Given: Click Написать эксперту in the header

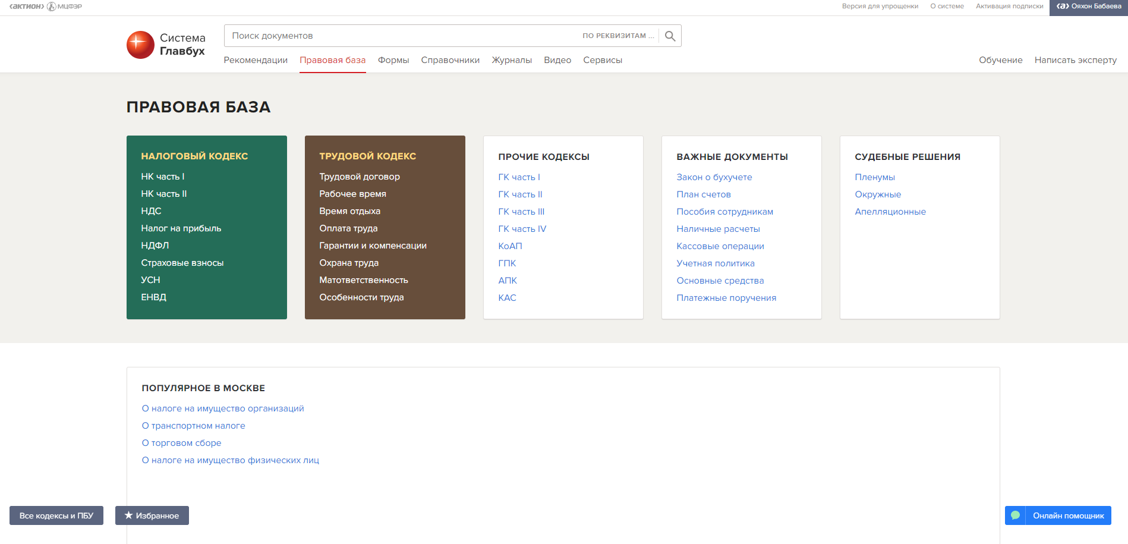Looking at the screenshot, I should 1075,60.
